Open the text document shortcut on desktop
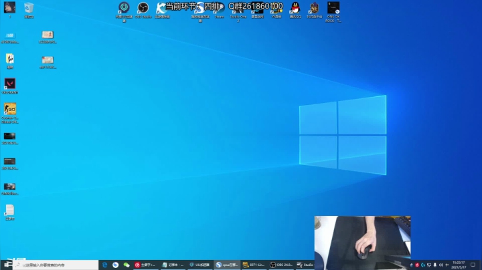 pyautogui.click(x=10, y=213)
